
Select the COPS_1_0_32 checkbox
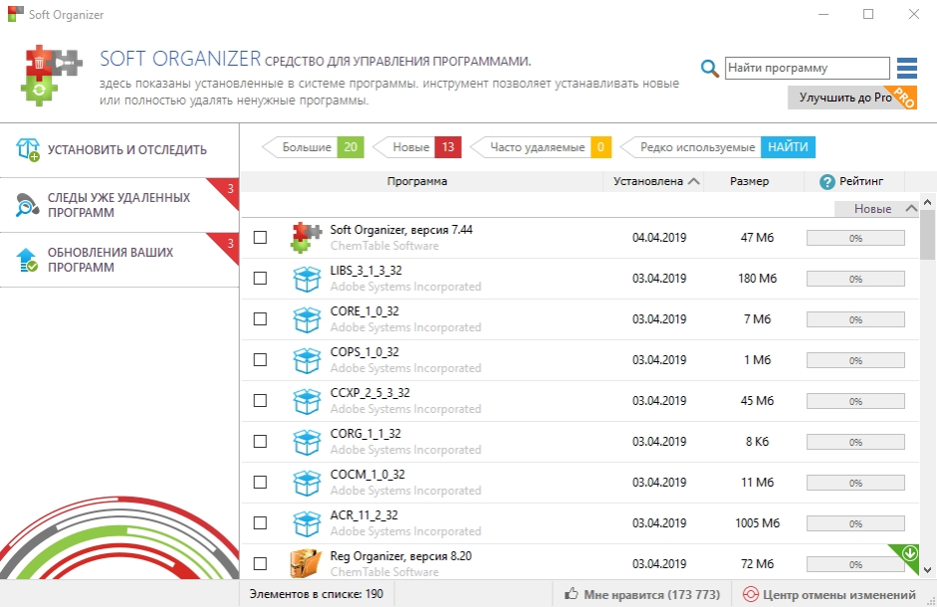(260, 359)
